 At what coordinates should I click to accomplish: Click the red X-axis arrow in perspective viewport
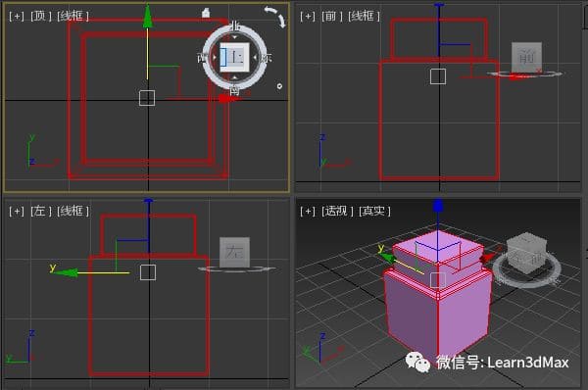click(489, 258)
